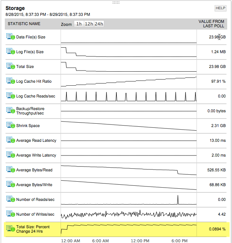Click the Percent Change 24 Hrs status icon

point(11,229)
